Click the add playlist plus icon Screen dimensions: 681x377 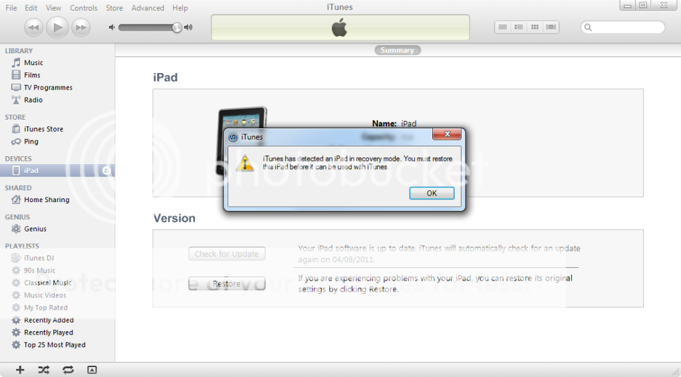[x=20, y=370]
